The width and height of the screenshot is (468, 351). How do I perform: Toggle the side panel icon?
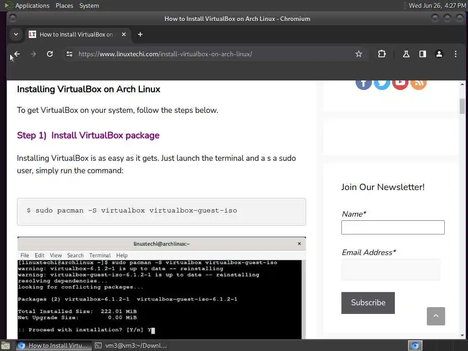[422, 54]
